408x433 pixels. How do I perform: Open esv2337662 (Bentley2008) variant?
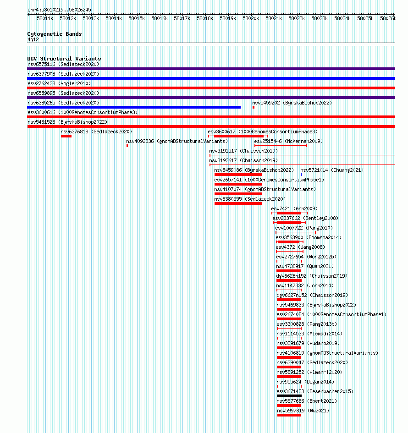(x=305, y=219)
